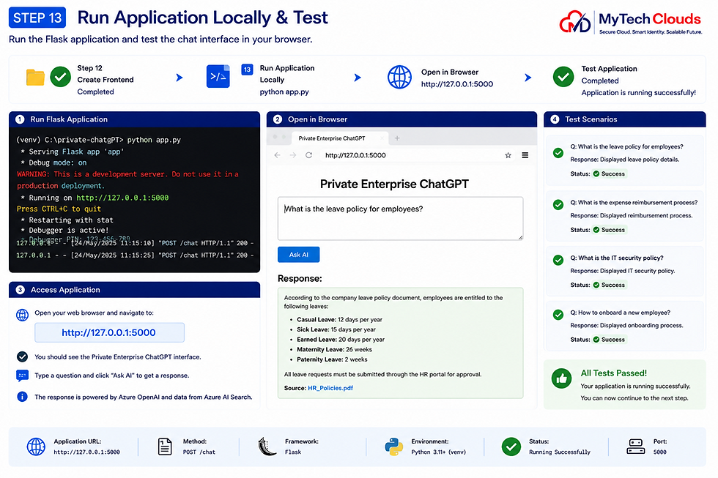Viewport: 718px width, 478px height.
Task: Click the green check beside Status footer
Action: point(511,447)
